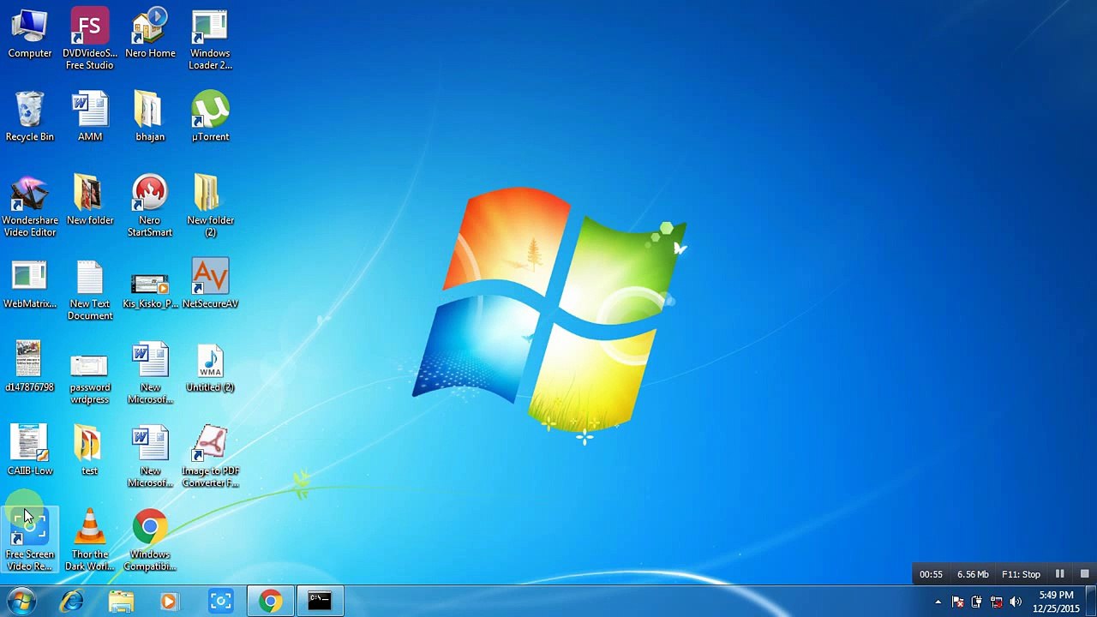The image size is (1097, 617).
Task: Click the F11: Stop label
Action: [x=1021, y=574]
